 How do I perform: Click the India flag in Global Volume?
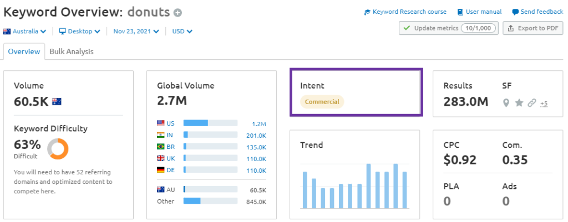tap(161, 135)
